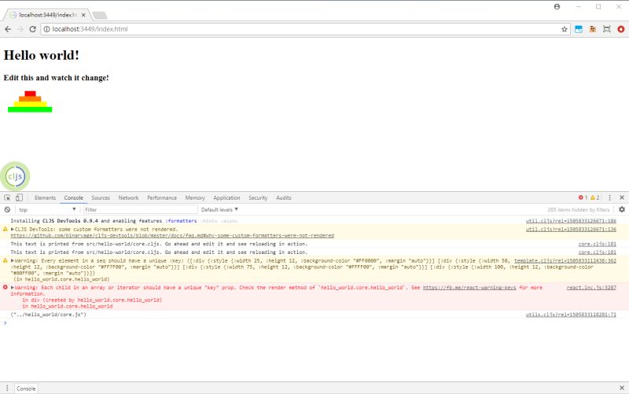This screenshot has width=629, height=394.
Task: Select the Console drawer tab at bottom
Action: [x=26, y=388]
